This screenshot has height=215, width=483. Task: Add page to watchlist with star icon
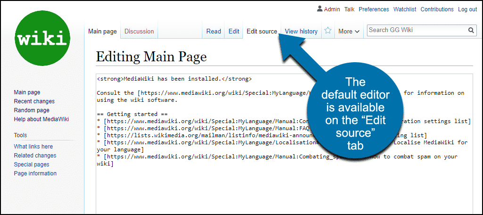328,31
